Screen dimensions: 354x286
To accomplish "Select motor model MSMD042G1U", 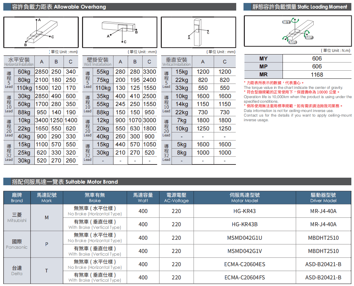I will click(244, 238).
